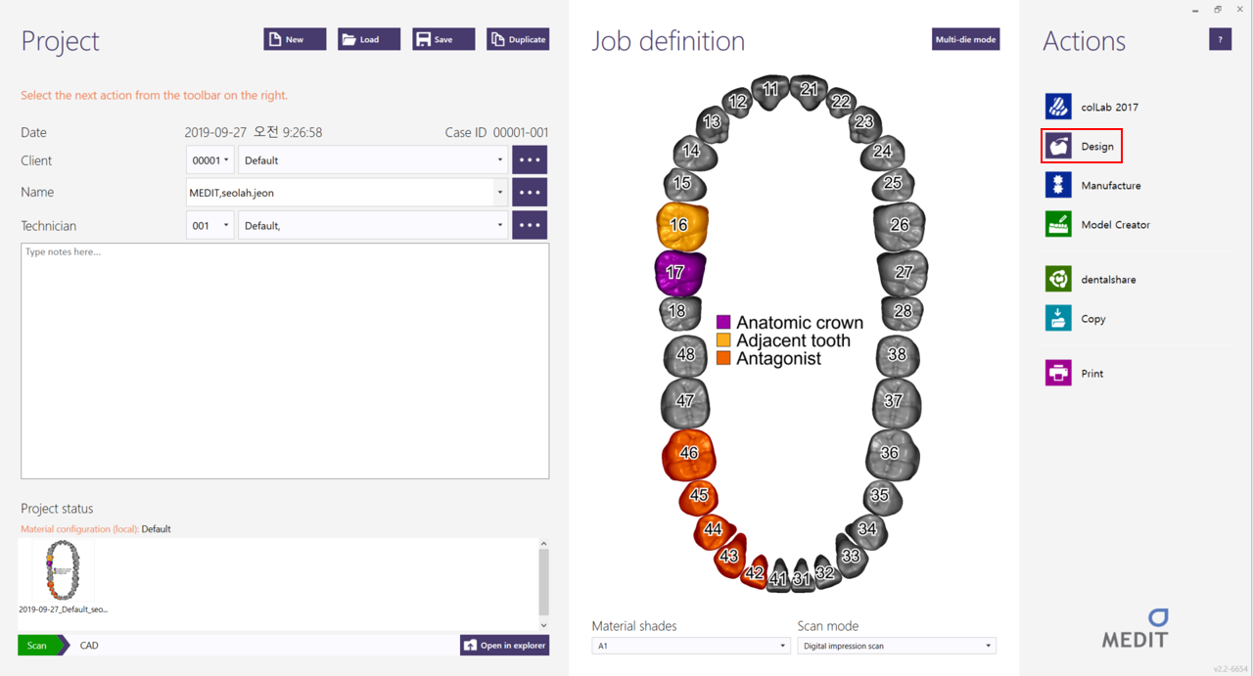
Task: Open the Manufacture action
Action: click(1092, 185)
